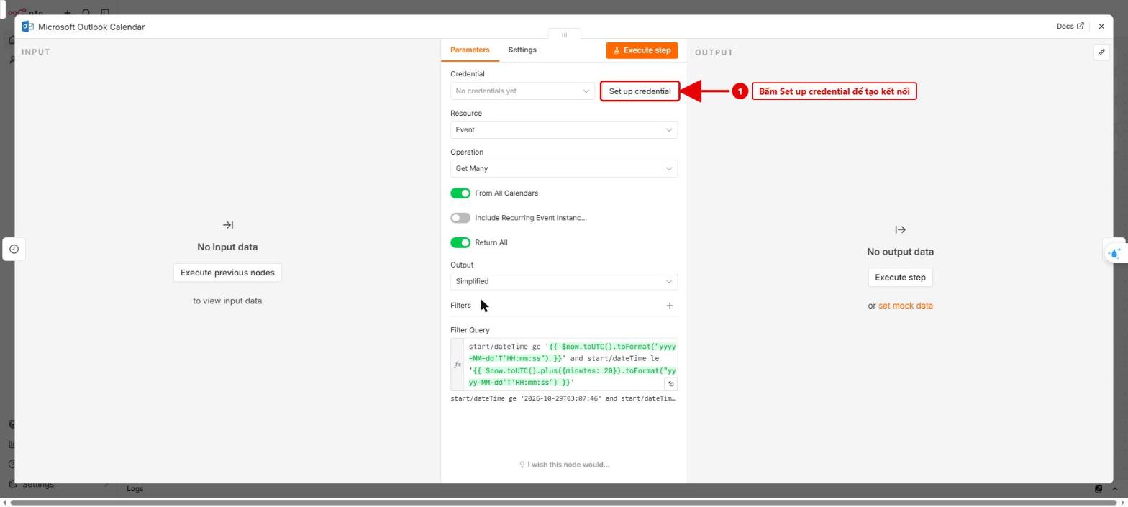Viewport: 1128px width, 507px height.
Task: Click the OUTPUT panel heading
Action: pos(714,52)
